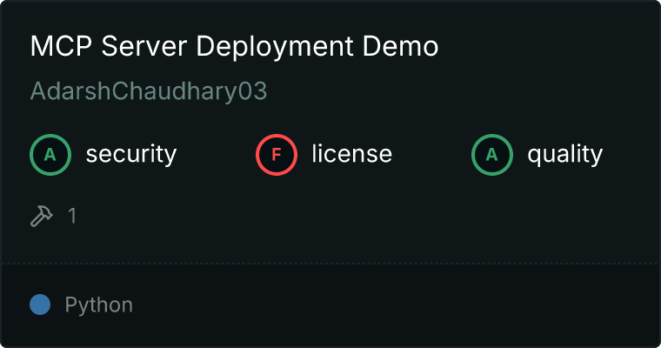Click the letter F inside the license badge
Viewport: 661px width, 348px height.
(x=277, y=155)
